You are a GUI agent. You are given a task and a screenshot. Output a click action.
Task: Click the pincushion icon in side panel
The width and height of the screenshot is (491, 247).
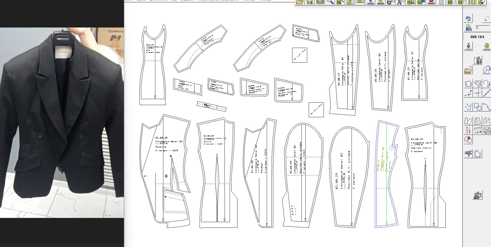(478, 195)
